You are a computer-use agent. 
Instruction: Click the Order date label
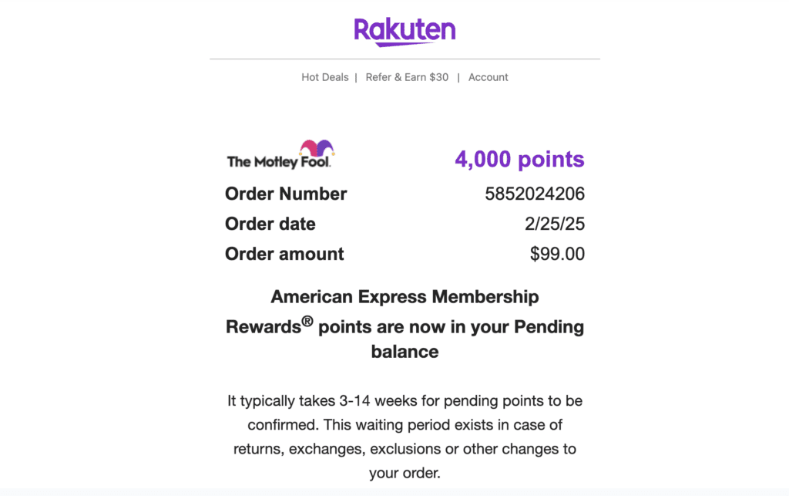point(270,224)
